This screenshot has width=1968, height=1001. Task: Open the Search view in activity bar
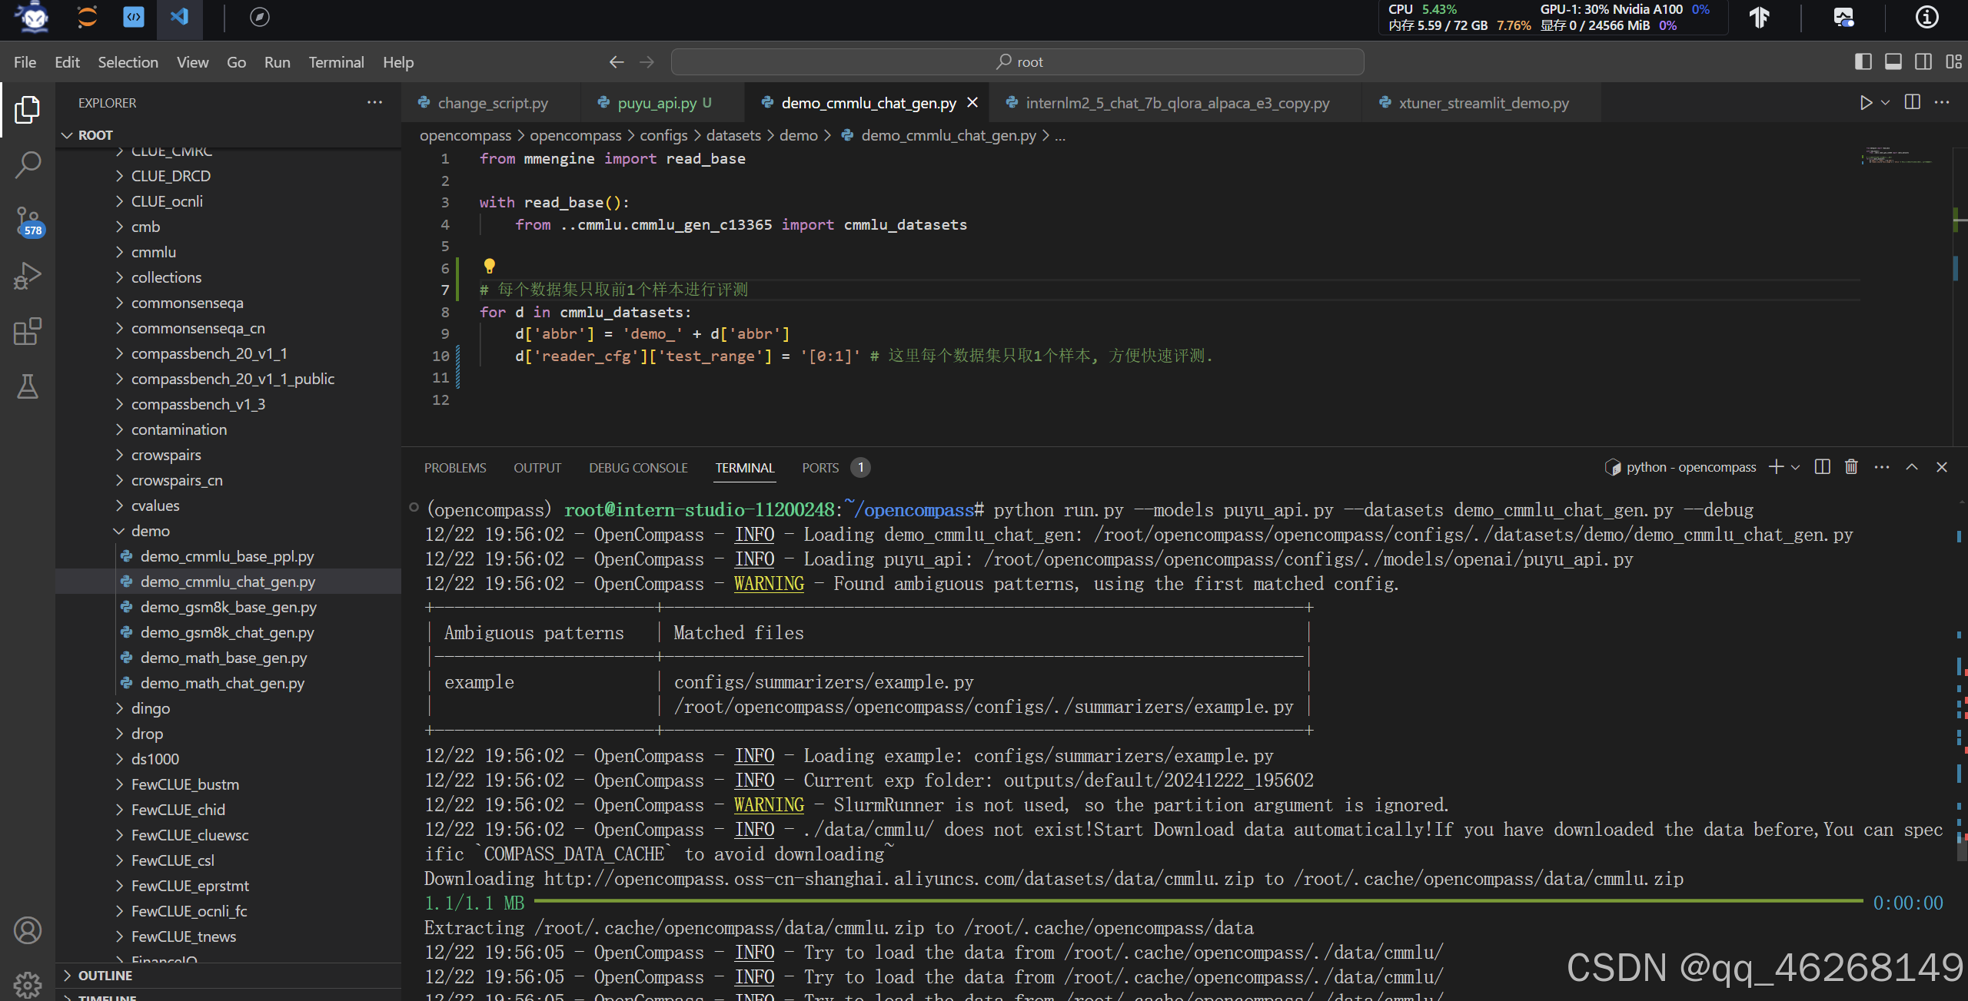tap(28, 164)
